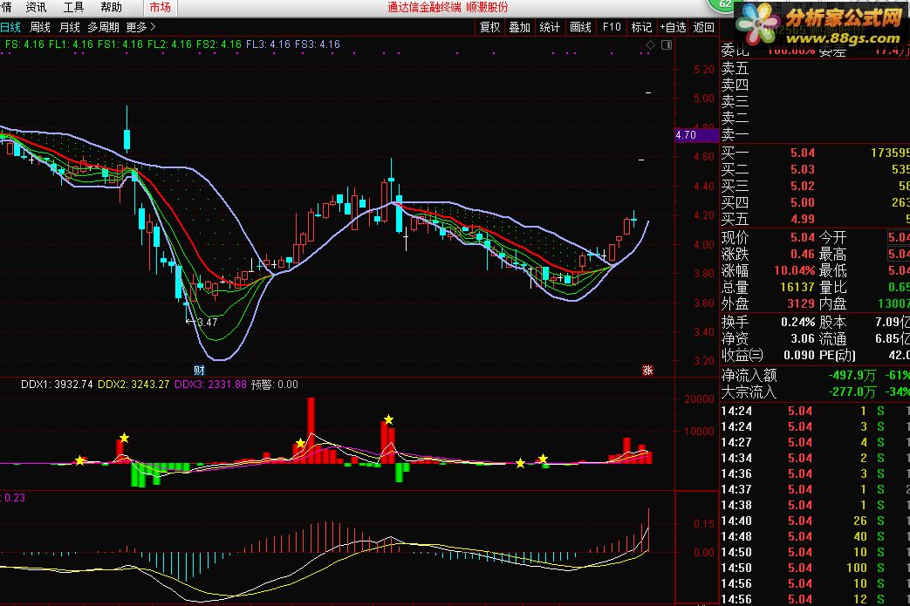Click the 复权 toolbar button

point(489,27)
